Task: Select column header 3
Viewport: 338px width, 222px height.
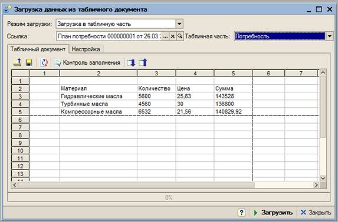Action: [x=156, y=74]
